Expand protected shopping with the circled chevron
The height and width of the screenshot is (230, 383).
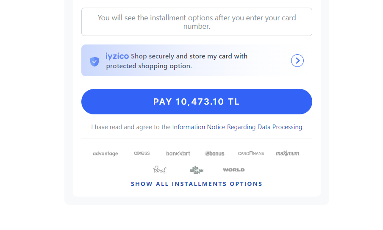(297, 61)
